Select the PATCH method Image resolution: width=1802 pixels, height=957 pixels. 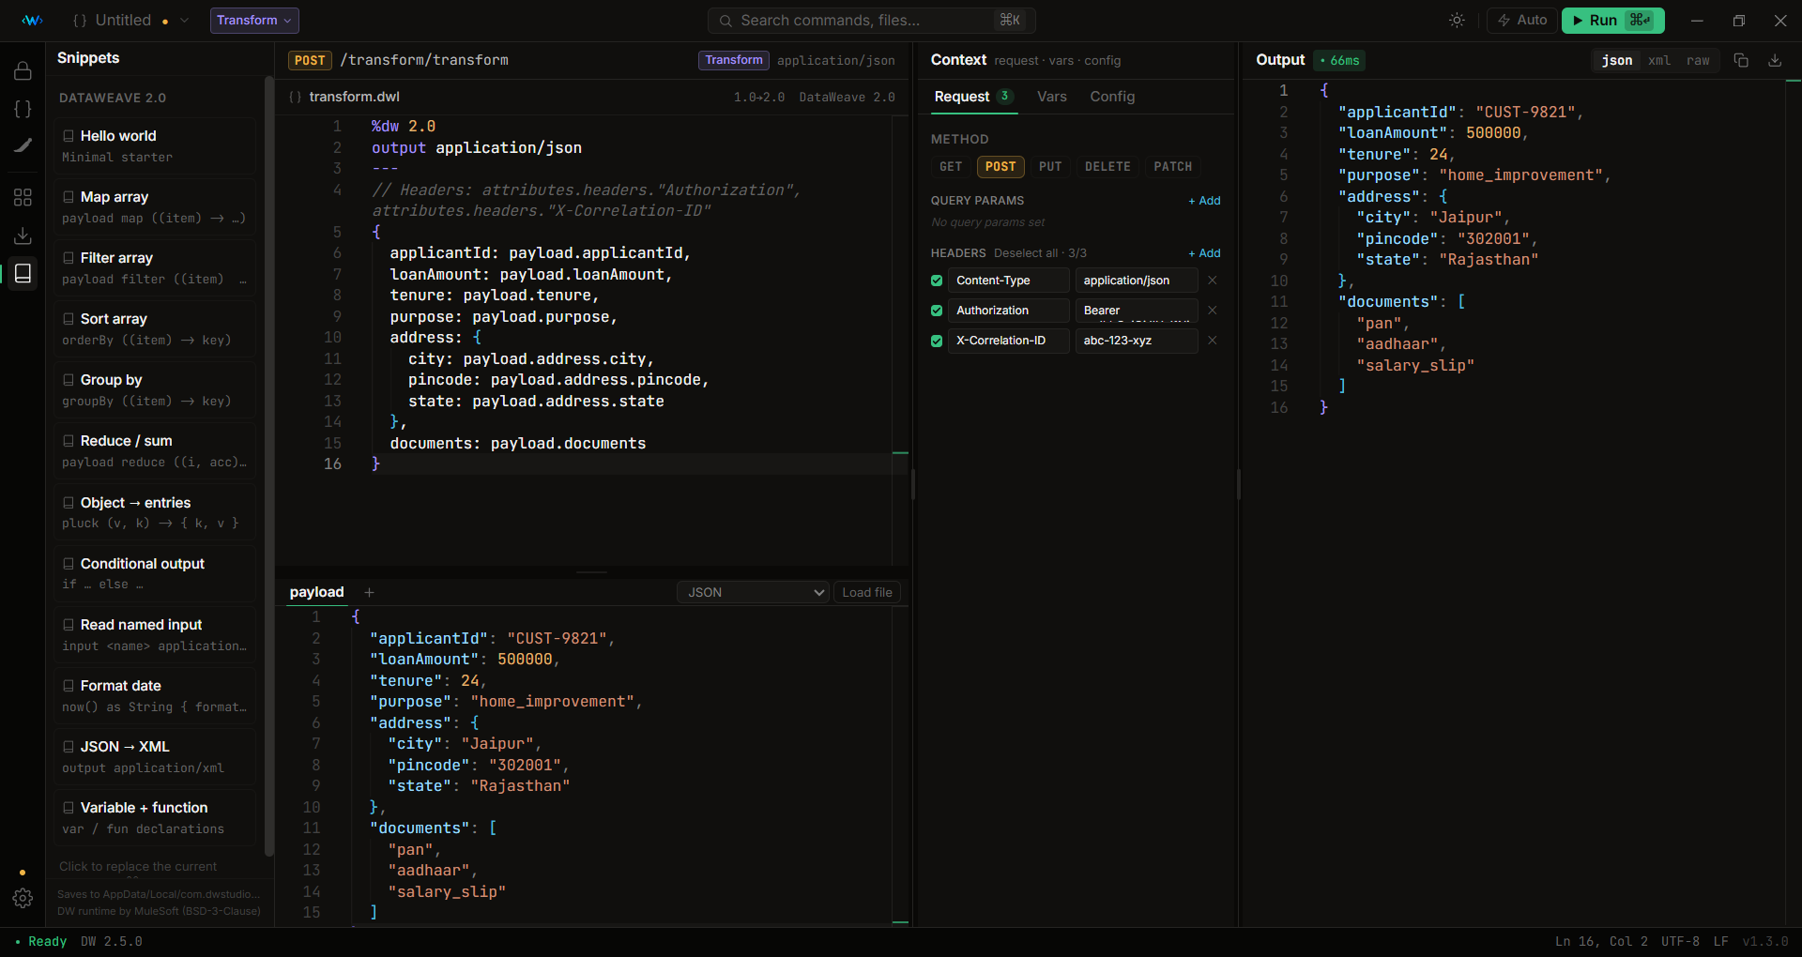coord(1173,167)
